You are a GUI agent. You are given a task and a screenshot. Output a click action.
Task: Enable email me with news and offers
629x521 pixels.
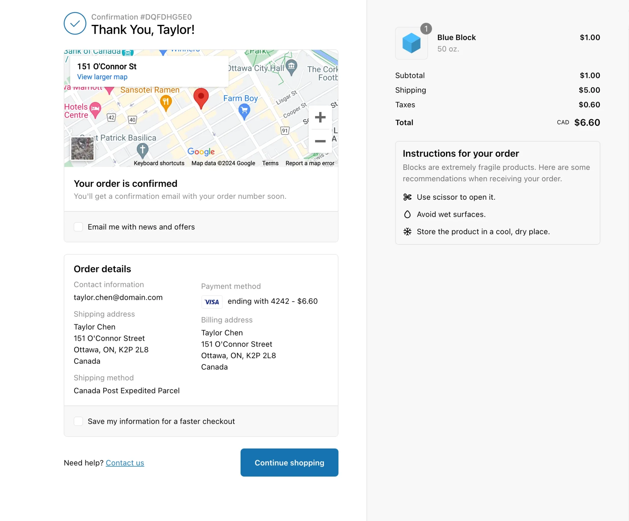[78, 227]
